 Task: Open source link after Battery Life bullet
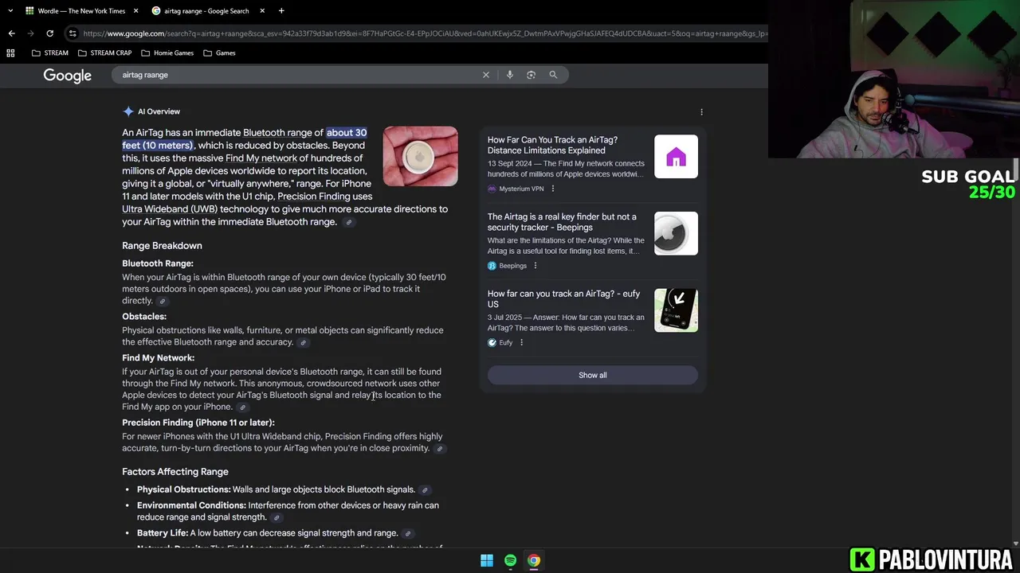click(407, 534)
